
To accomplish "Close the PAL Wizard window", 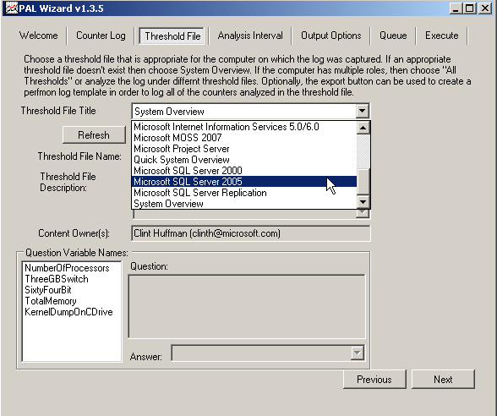I will click(x=485, y=8).
